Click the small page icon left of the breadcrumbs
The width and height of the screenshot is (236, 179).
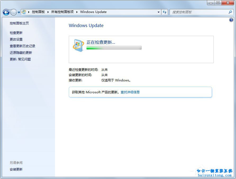24,12
